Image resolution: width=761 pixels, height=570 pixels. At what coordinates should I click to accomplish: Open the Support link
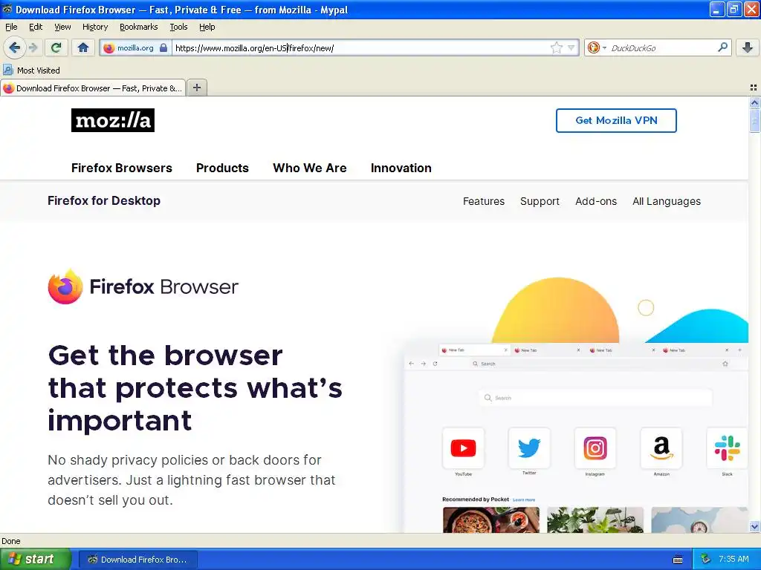coord(540,201)
